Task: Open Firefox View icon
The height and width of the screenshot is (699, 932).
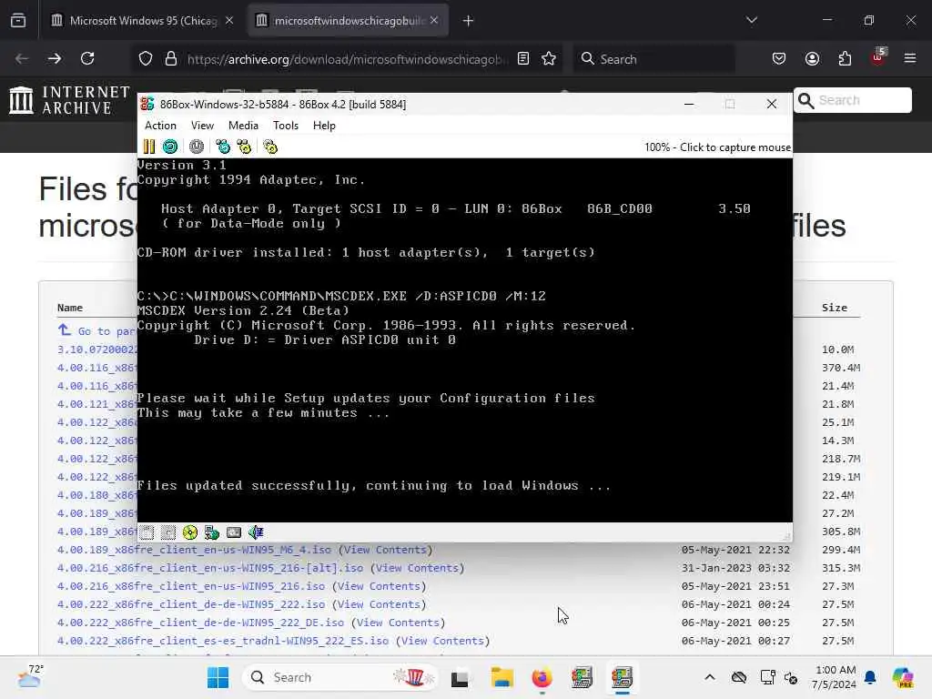Action: (x=18, y=21)
